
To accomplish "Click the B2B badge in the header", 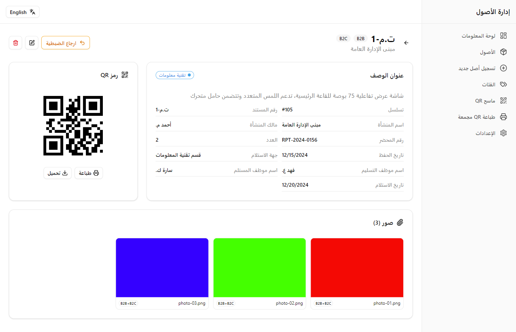I will (x=360, y=38).
